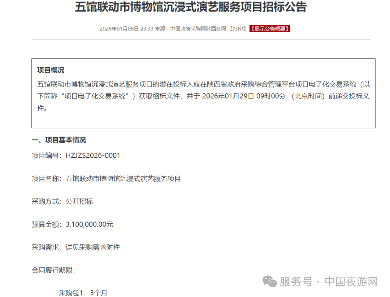This screenshot has width=390, height=297.
Task: Open the 【打印】 print link
Action: click(x=238, y=29)
